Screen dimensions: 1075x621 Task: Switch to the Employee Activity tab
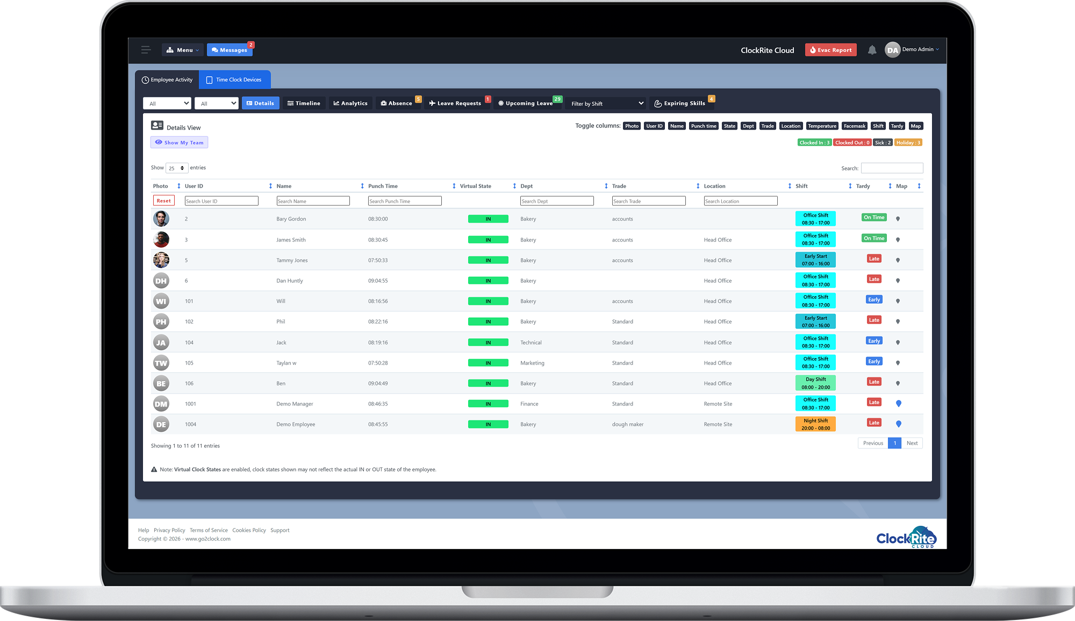tap(167, 80)
